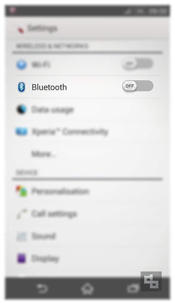Tap the Data usage icon
This screenshot has width=175, height=303.
click(x=21, y=109)
